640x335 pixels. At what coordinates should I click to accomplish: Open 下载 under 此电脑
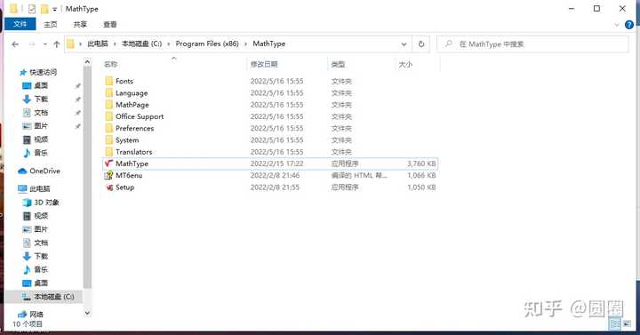coord(36,256)
